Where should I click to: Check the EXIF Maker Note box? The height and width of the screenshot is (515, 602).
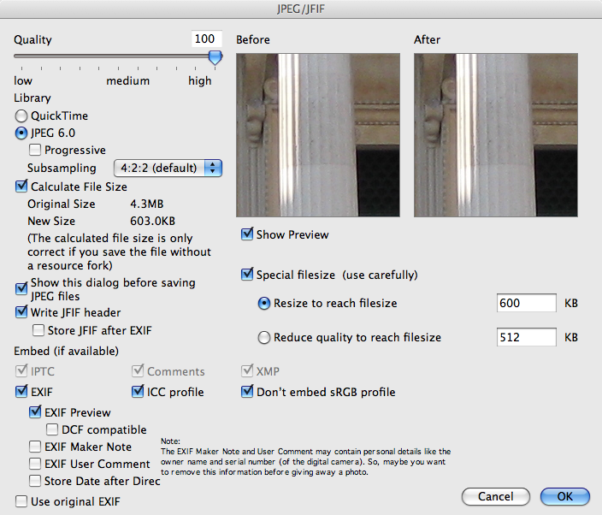click(x=35, y=447)
